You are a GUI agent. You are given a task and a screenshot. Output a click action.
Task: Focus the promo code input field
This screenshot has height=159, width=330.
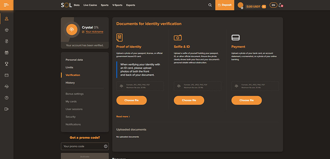[x=82, y=146]
